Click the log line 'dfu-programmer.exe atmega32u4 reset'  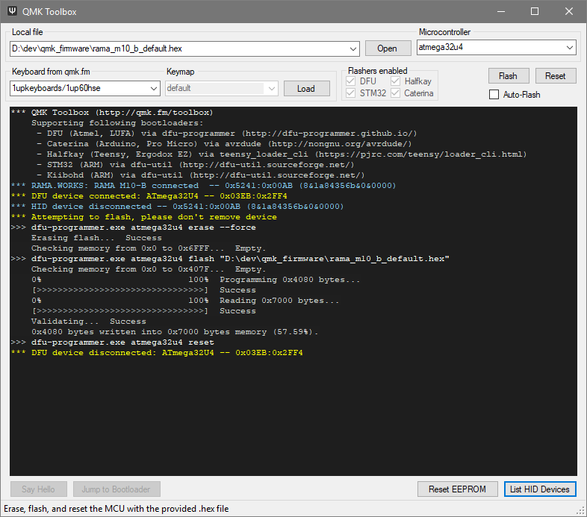[x=112, y=342]
